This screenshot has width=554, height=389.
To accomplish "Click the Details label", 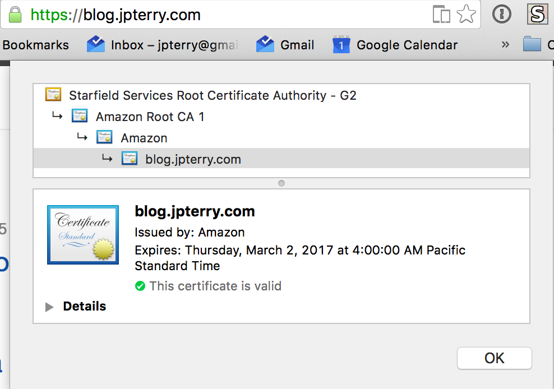I will coord(85,307).
